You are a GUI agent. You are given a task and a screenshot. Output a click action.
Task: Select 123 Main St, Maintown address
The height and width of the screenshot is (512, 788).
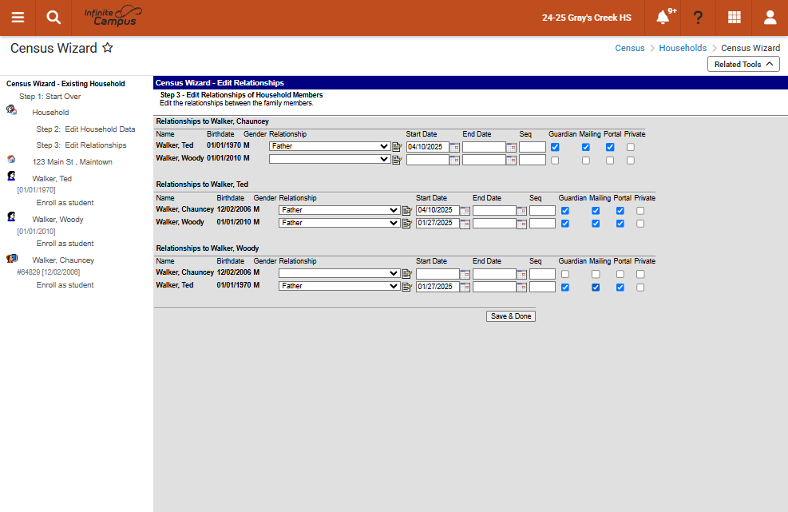(73, 161)
